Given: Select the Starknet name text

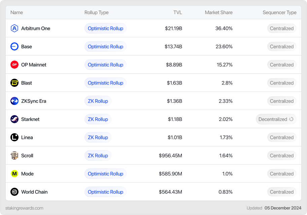Looking at the screenshot, I should pos(30,119).
